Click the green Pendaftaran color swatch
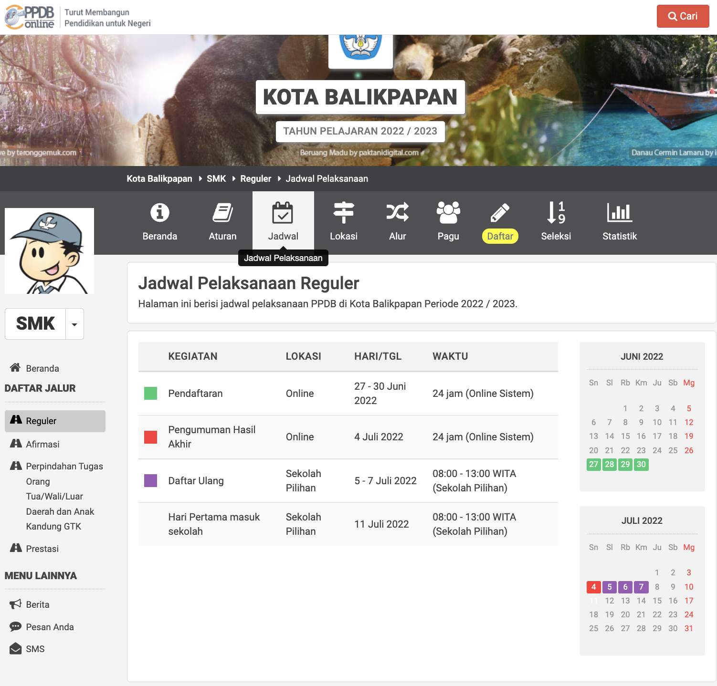This screenshot has width=717, height=686. click(x=151, y=394)
